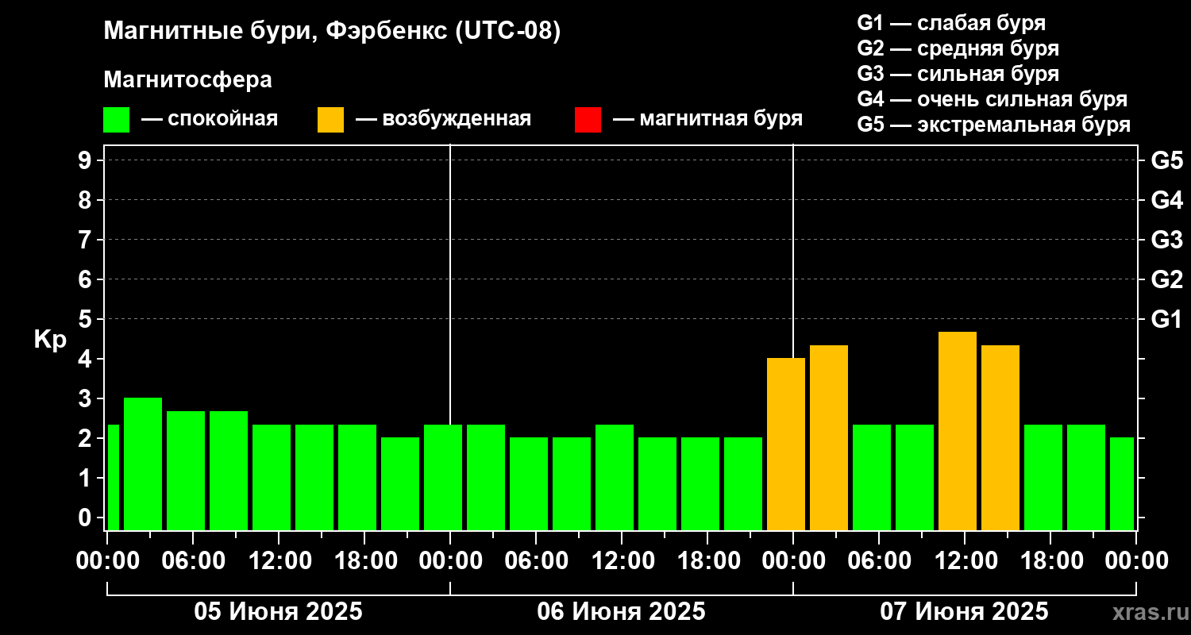Click the 'Kp' axis title
This screenshot has height=635, width=1191.
coord(50,339)
